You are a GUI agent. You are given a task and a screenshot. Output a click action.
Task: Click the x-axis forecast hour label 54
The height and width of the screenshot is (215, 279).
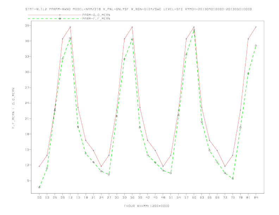(x=179, y=197)
